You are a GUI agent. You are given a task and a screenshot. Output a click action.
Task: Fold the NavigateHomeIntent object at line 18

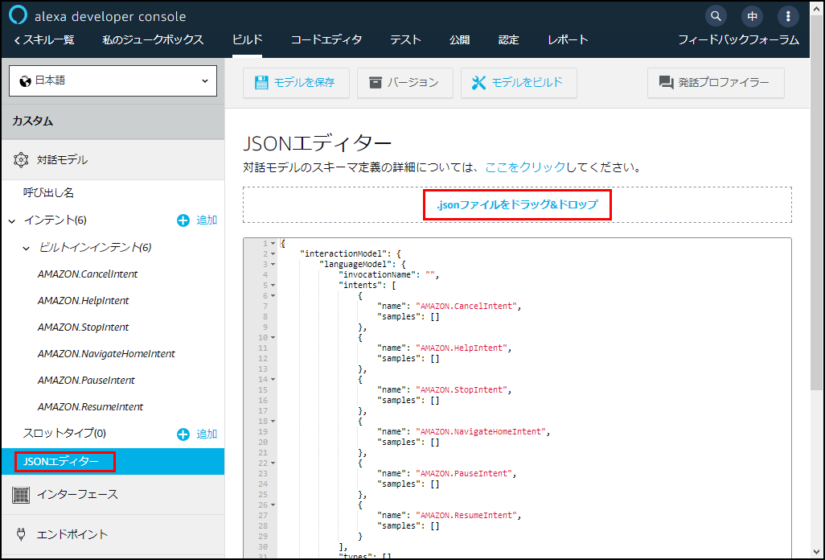click(273, 421)
